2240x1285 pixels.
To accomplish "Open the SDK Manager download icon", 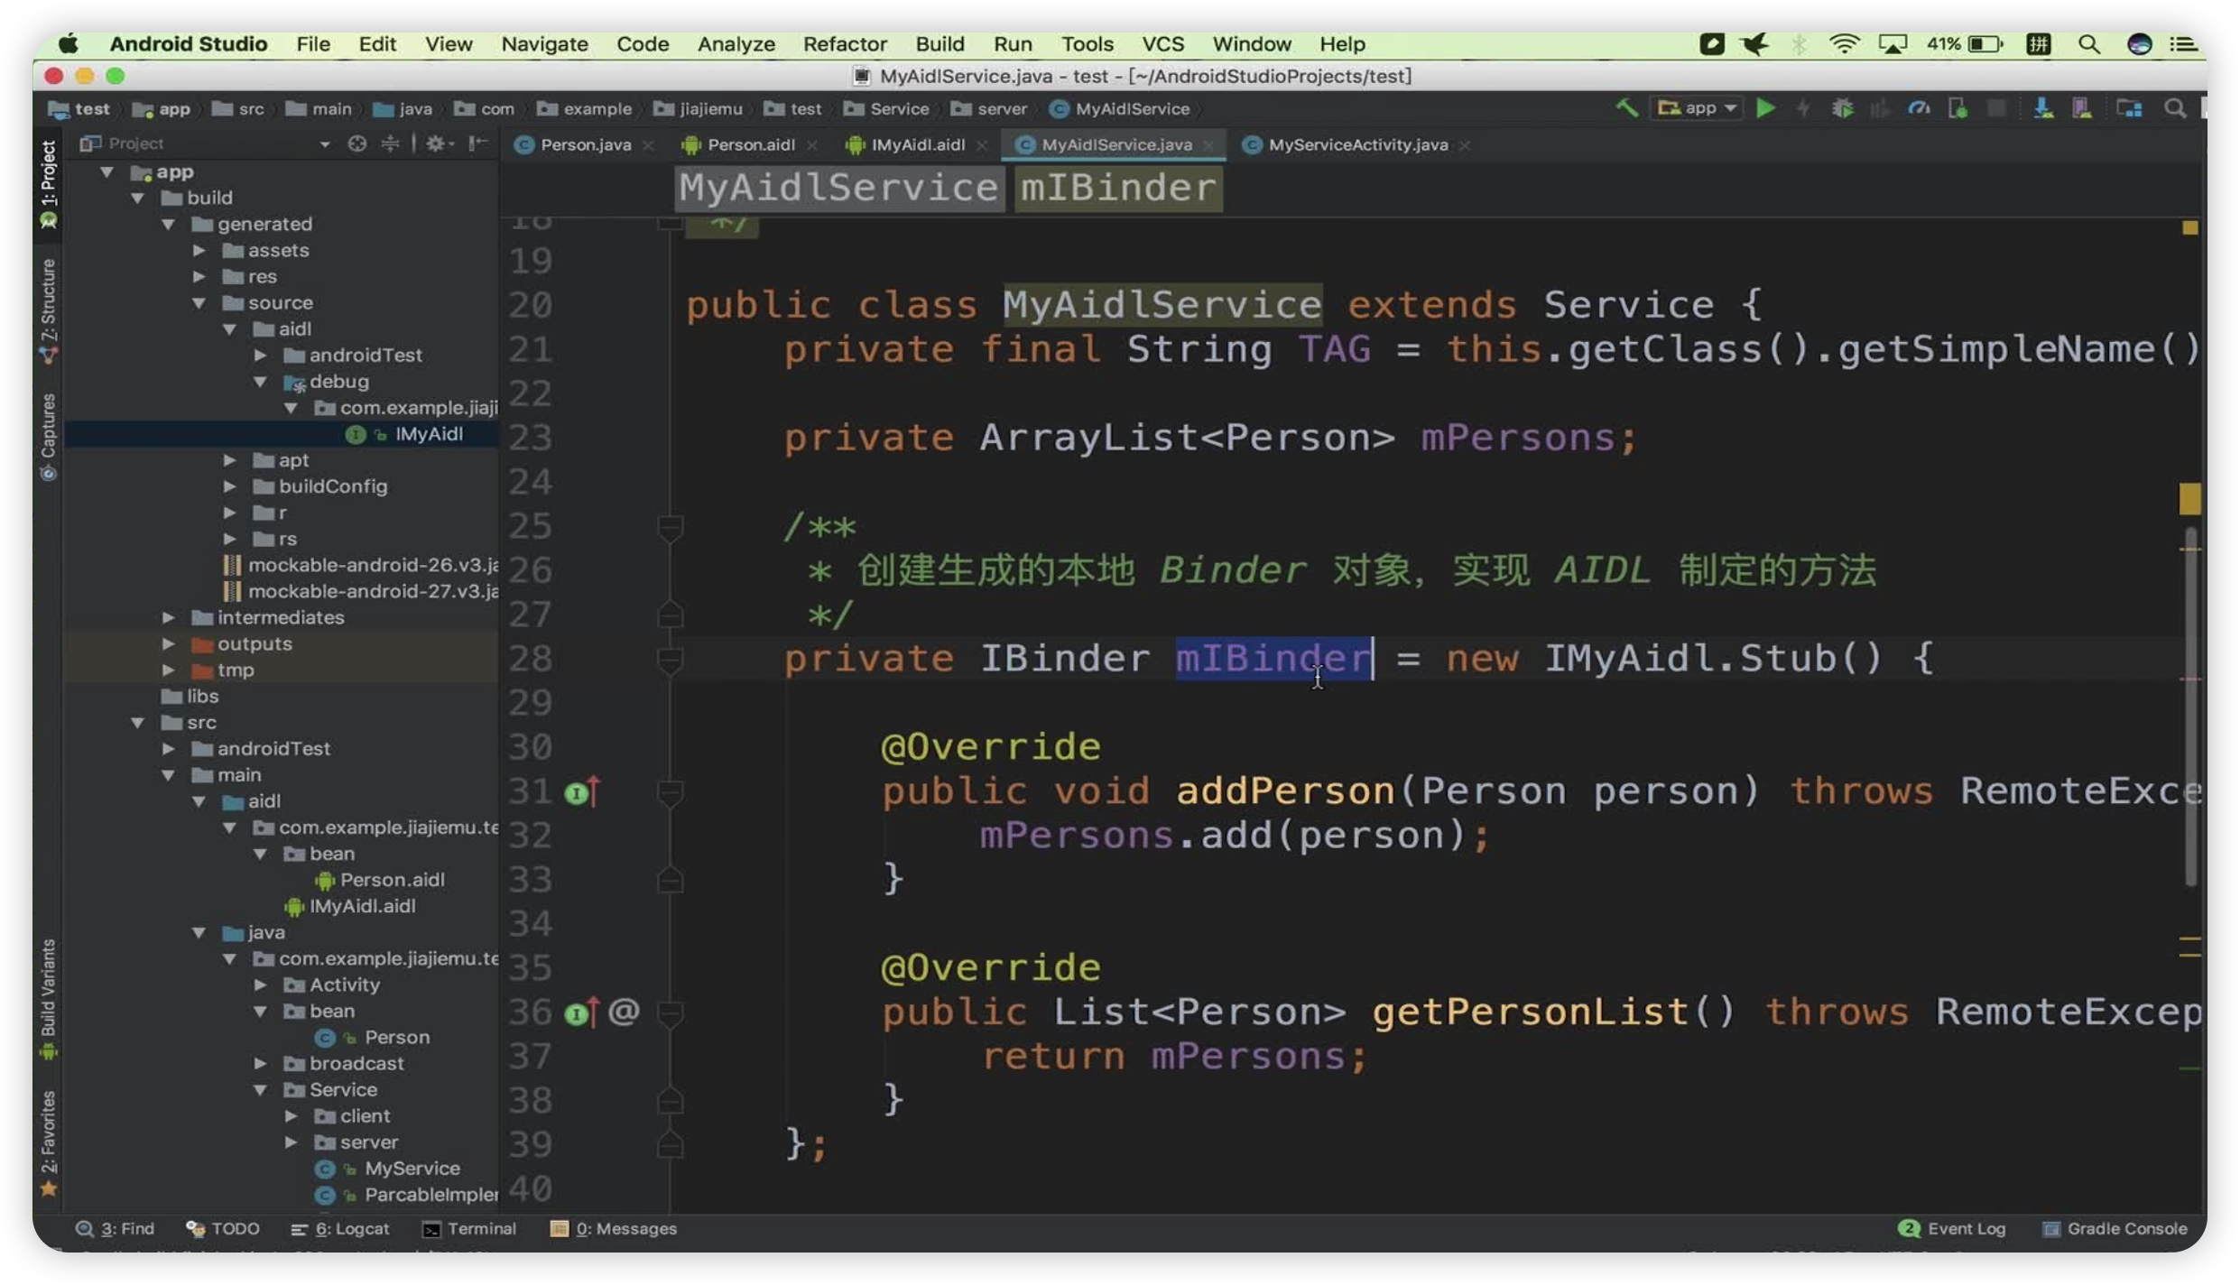I will coord(2042,109).
